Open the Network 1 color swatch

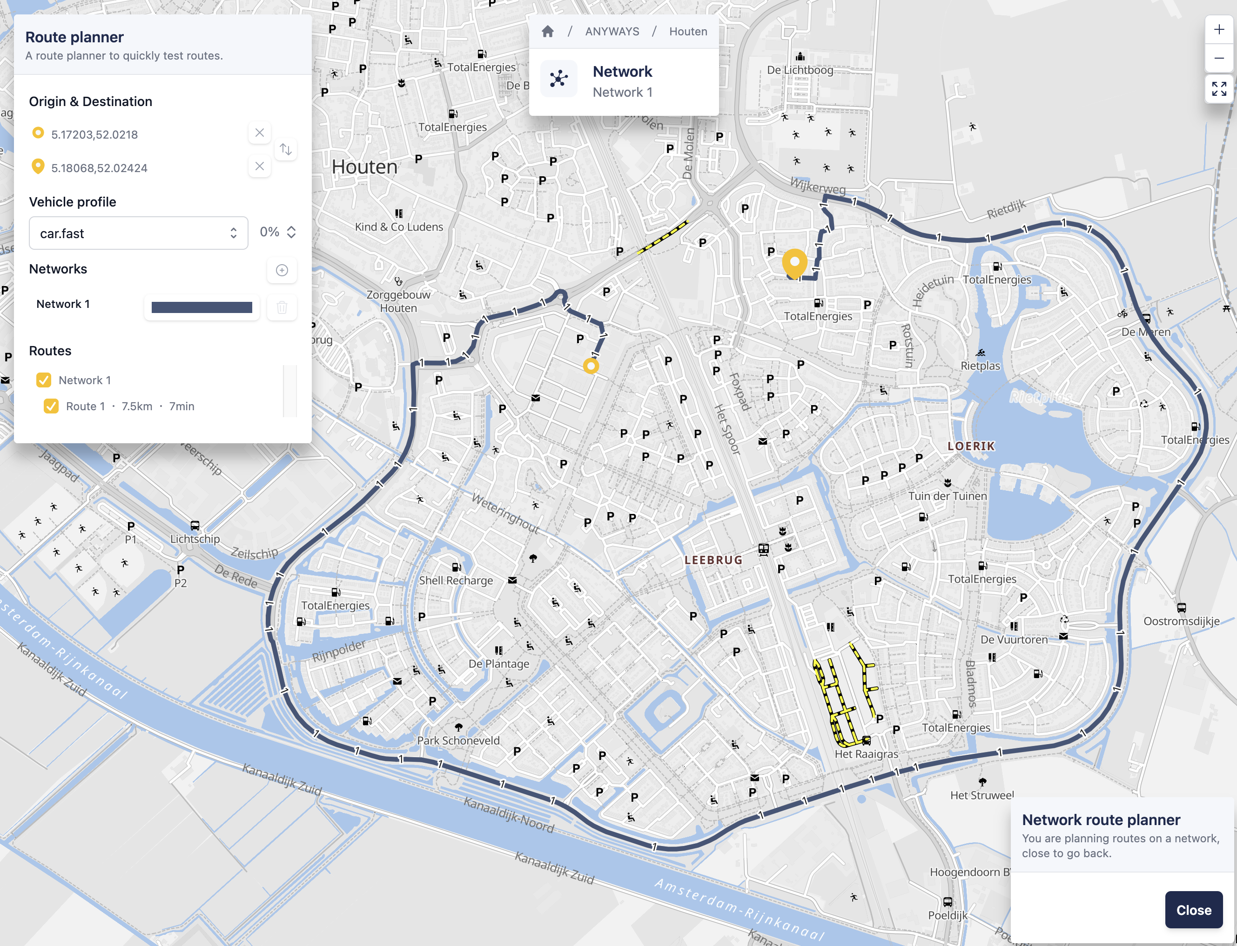click(x=202, y=307)
